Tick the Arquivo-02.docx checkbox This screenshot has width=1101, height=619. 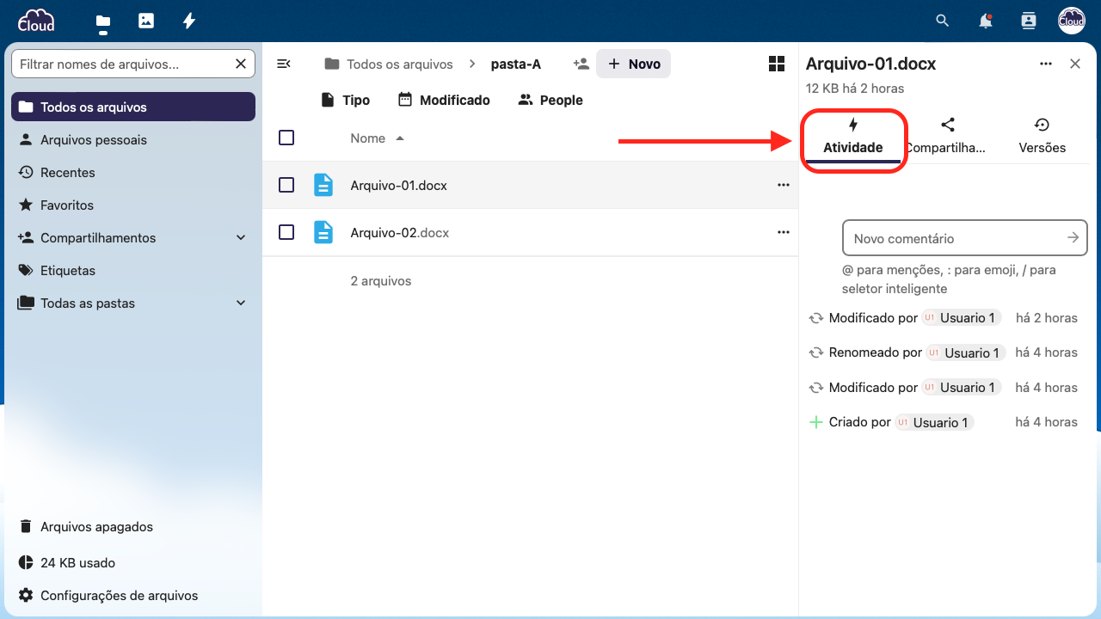pyautogui.click(x=287, y=232)
